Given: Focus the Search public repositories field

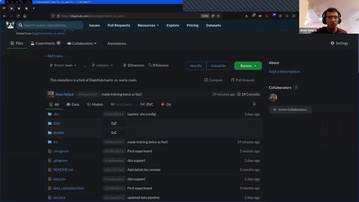Looking at the screenshot, I should (x=50, y=25).
